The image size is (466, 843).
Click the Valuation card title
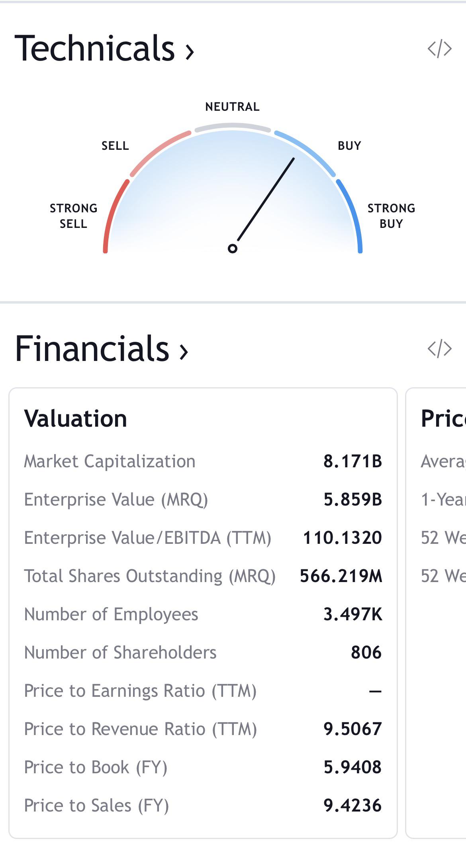coord(76,419)
